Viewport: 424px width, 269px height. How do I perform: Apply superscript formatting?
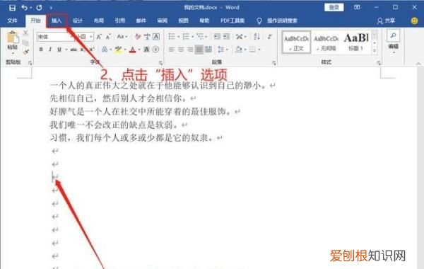coord(92,50)
